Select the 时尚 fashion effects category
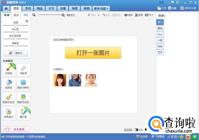Image resolution: width=199 pixels, height=140 pixels. (160, 46)
